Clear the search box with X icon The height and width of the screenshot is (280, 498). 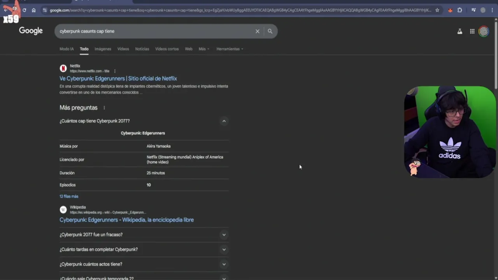258,31
